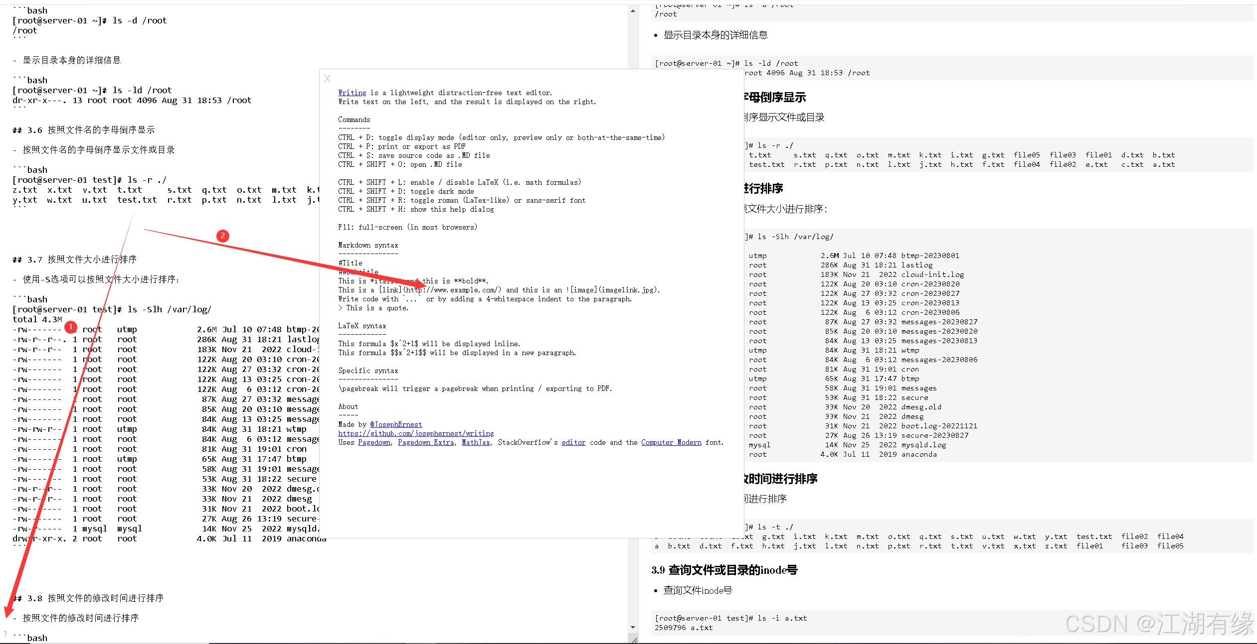Click 'cloud-init.log' entry in preview
1257x644 pixels.
[932, 274]
